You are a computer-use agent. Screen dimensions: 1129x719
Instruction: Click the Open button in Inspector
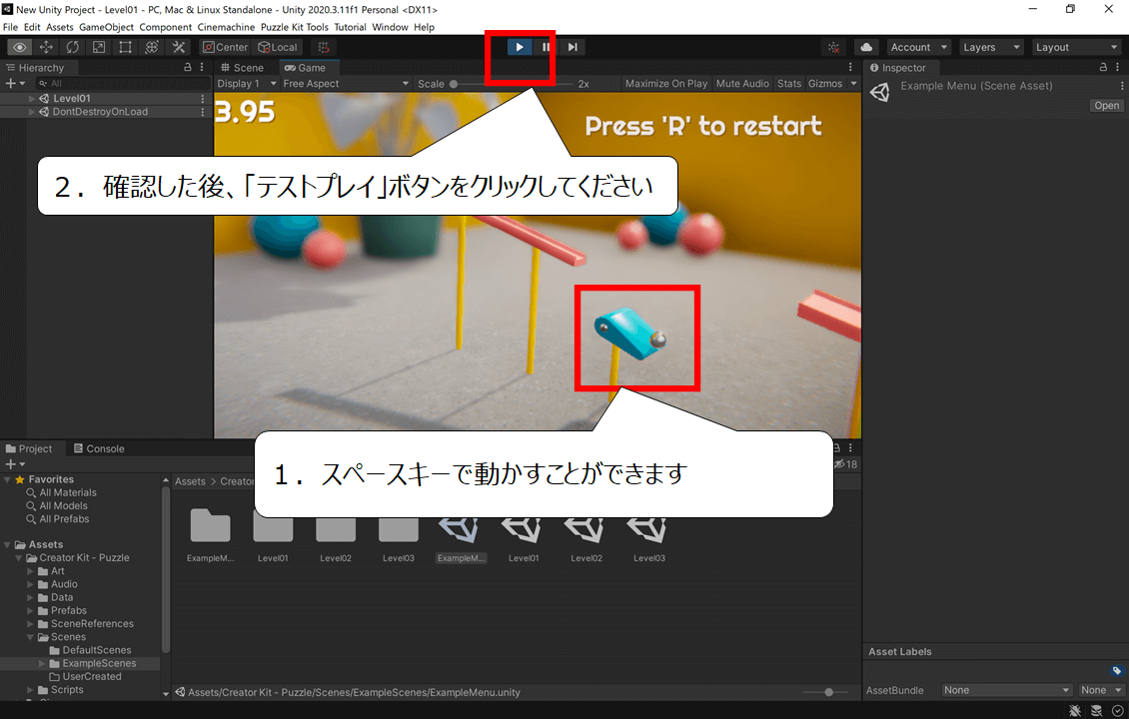click(x=1107, y=105)
